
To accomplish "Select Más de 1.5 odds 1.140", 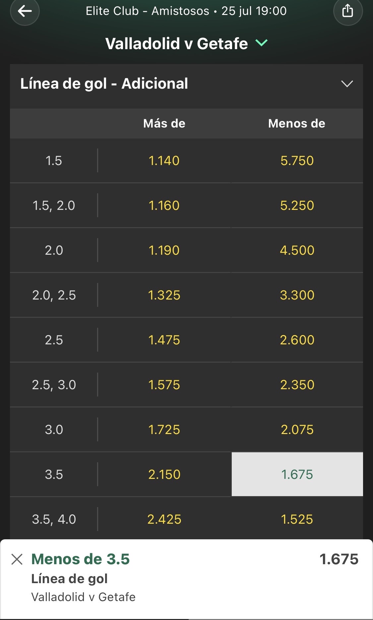I will (164, 161).
